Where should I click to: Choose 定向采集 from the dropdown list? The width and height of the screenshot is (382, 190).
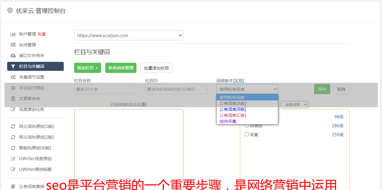tap(247, 121)
